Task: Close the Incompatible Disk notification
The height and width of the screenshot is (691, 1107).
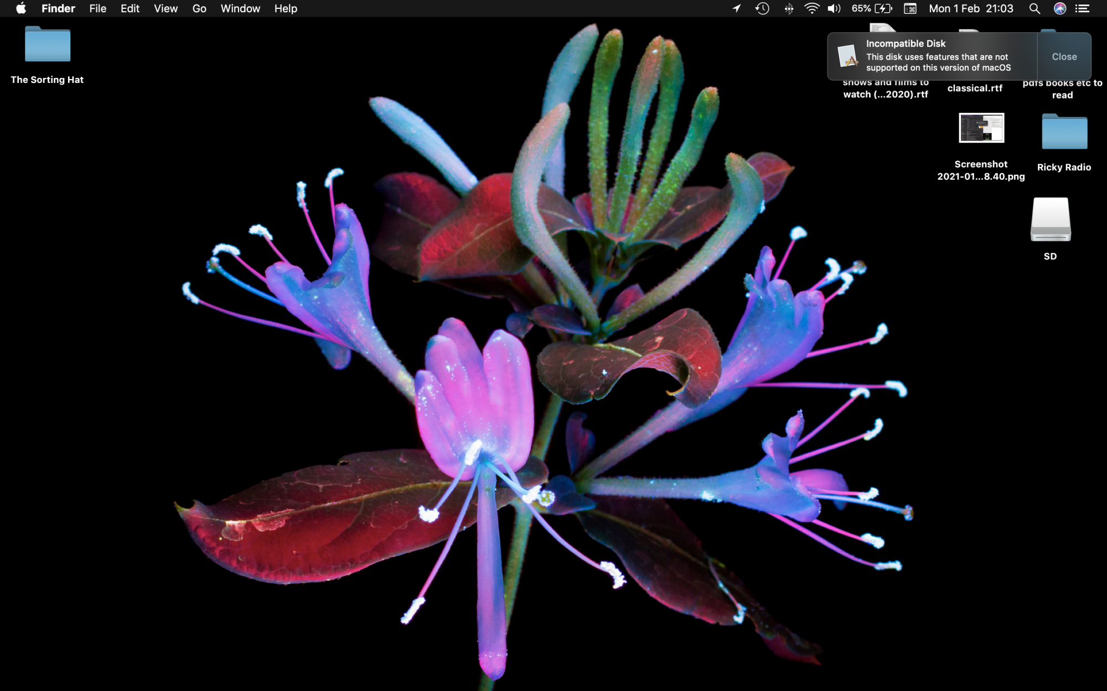Action: (1064, 56)
